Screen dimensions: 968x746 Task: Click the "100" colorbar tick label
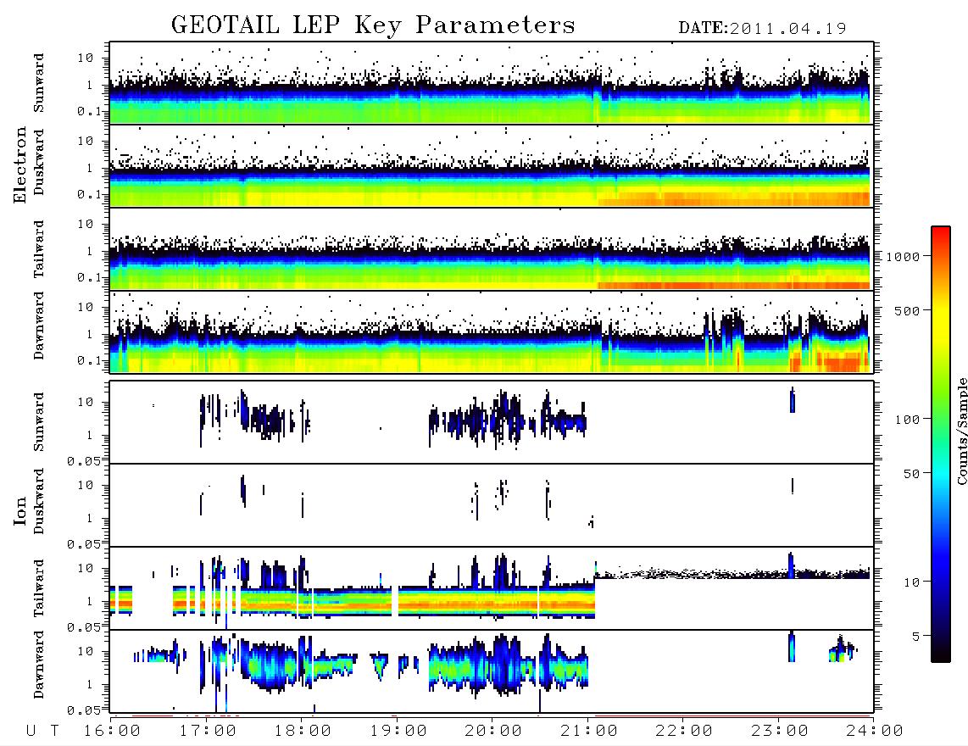(907, 420)
